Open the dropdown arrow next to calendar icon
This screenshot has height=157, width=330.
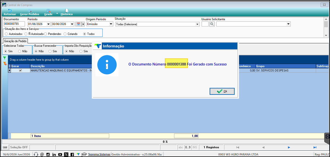[x=83, y=24]
